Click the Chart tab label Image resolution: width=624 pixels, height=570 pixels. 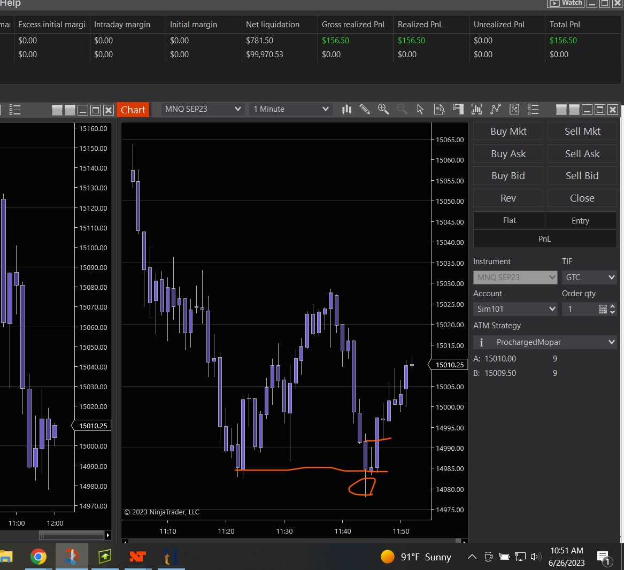click(x=133, y=110)
